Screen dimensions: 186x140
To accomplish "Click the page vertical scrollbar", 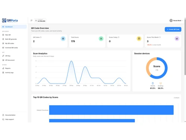I will [185, 47].
